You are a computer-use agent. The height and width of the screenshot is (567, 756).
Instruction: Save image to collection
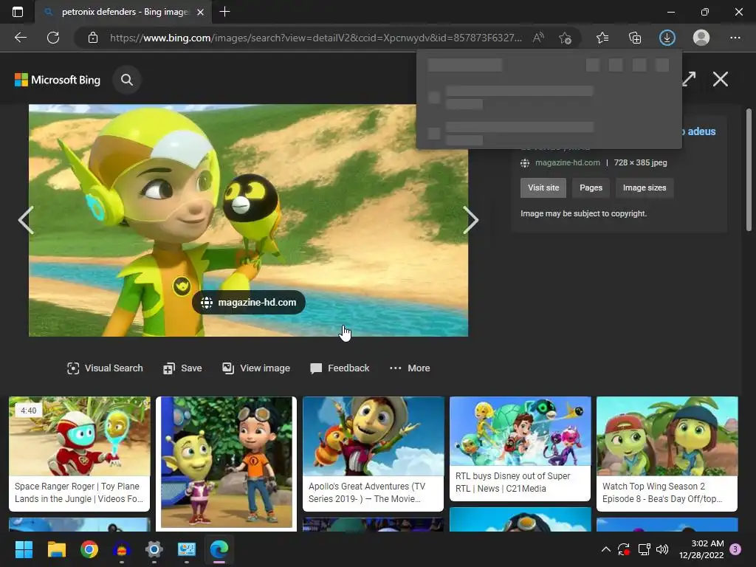[182, 368]
